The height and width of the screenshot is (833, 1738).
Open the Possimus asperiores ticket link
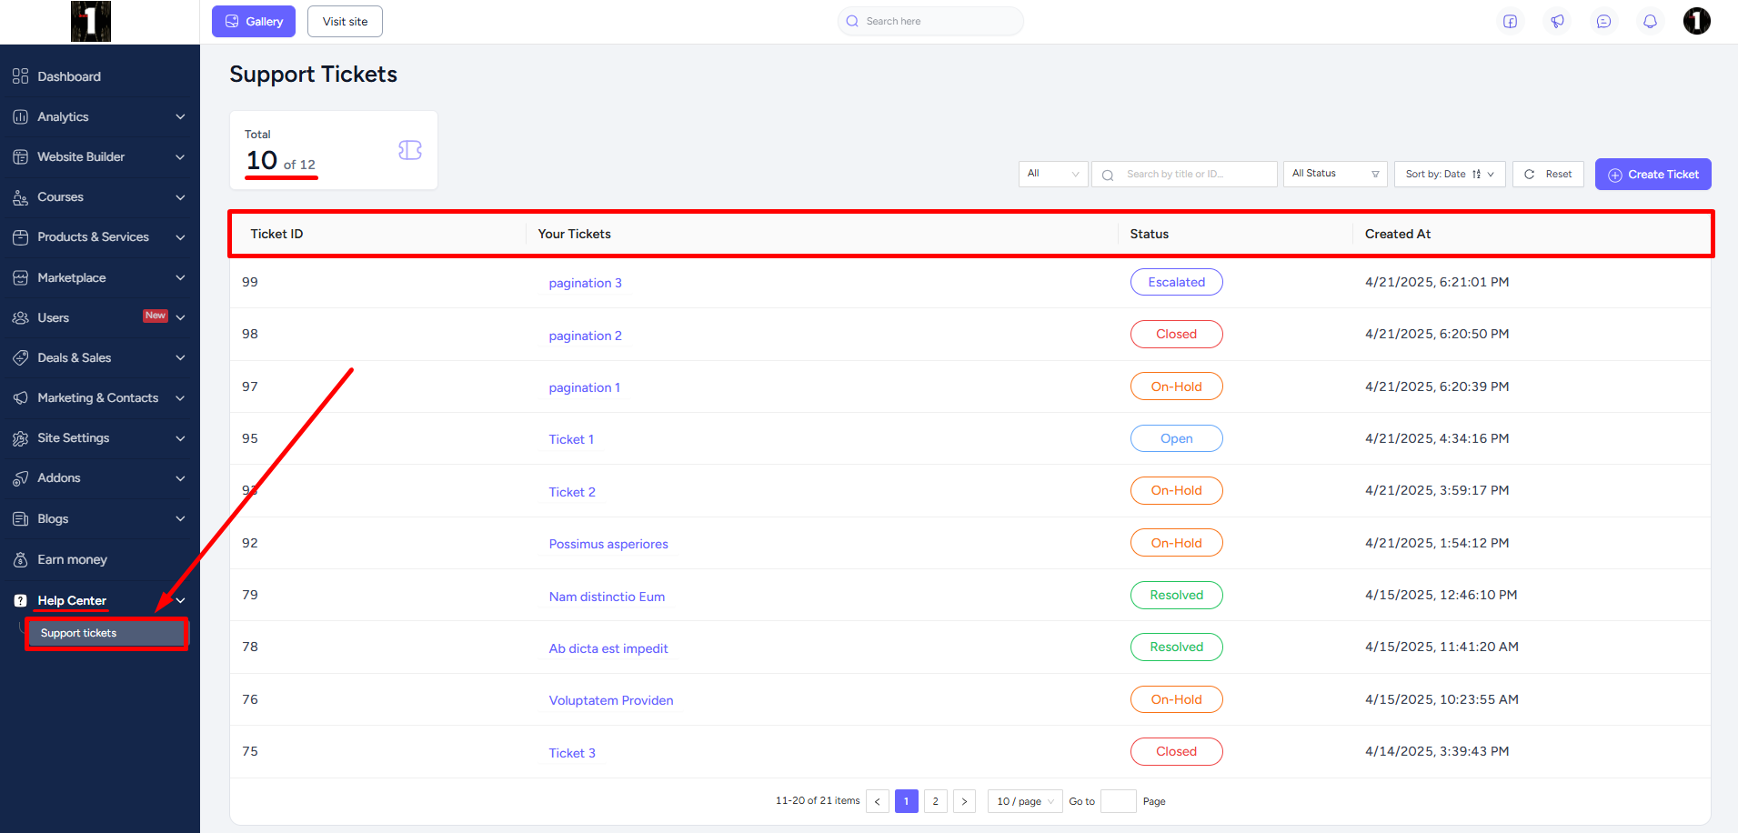point(608,544)
